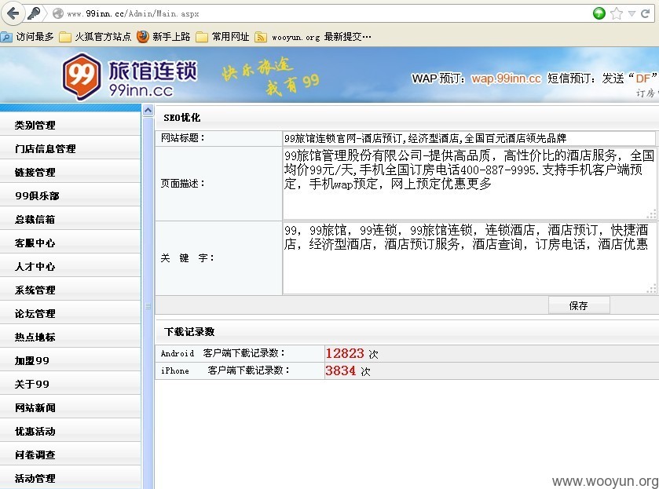This screenshot has height=489, width=659.
Task: Open 门店信息管理 in the sidebar menu
Action: click(70, 148)
